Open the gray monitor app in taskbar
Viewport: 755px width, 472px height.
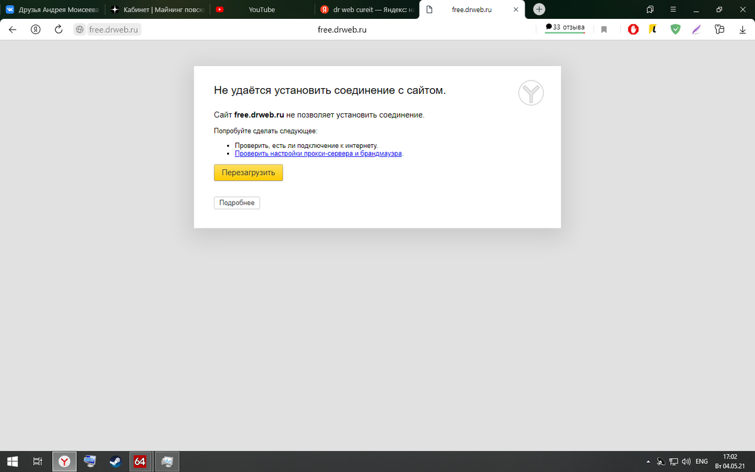coord(167,461)
